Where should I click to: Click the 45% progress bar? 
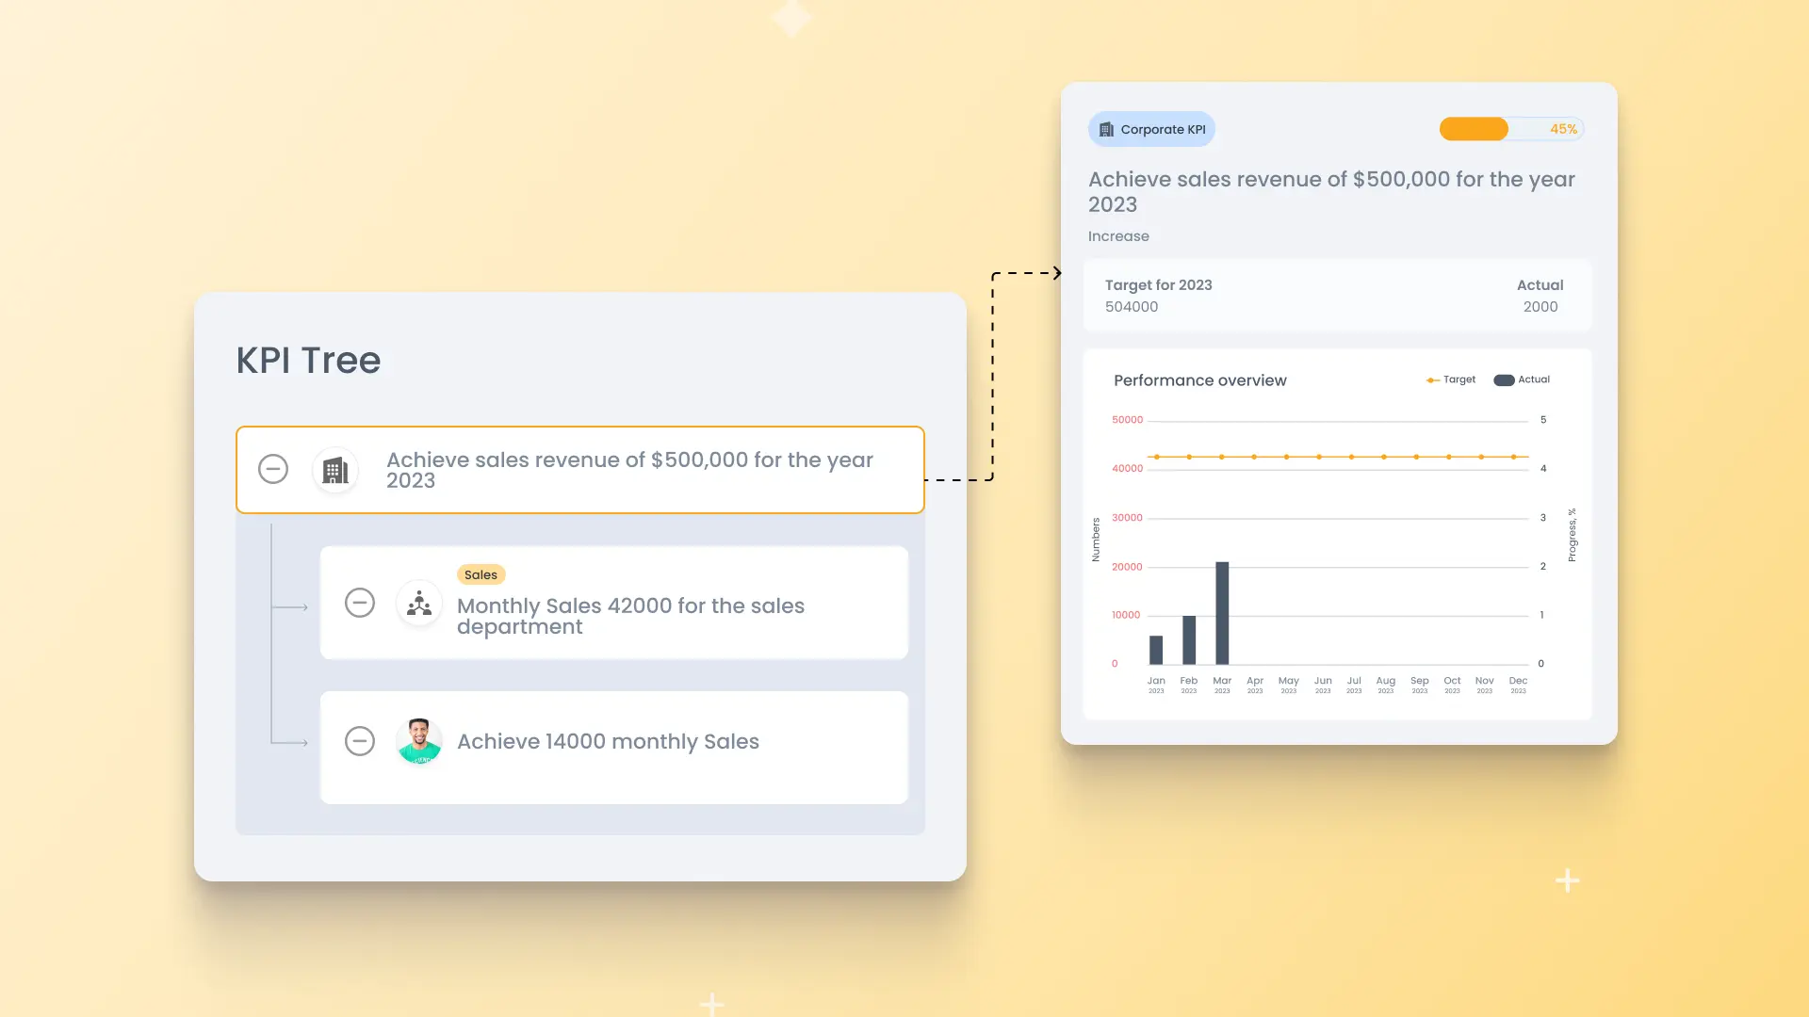click(1511, 129)
